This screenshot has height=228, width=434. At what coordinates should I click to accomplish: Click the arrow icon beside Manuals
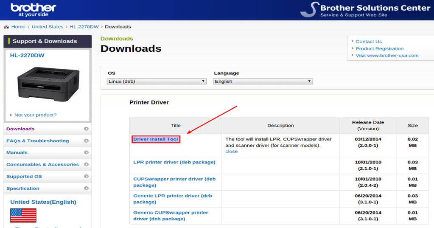pos(86,152)
